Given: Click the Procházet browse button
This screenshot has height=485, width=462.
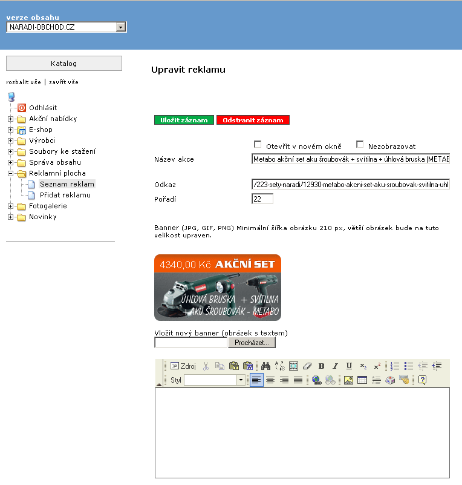Looking at the screenshot, I should tap(252, 343).
